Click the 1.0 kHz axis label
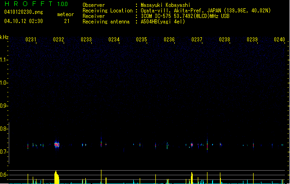The height and width of the screenshot is (184, 290). [x=4, y=83]
